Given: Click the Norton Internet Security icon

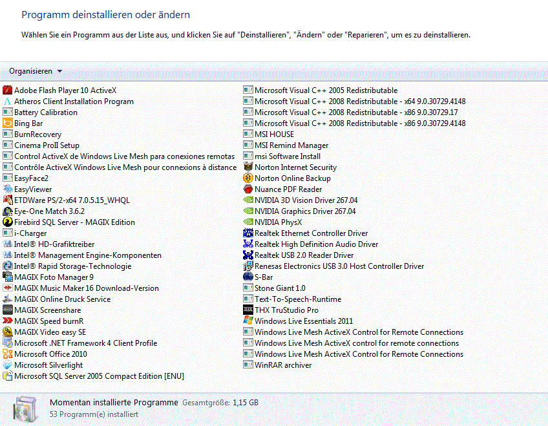Looking at the screenshot, I should point(248,167).
